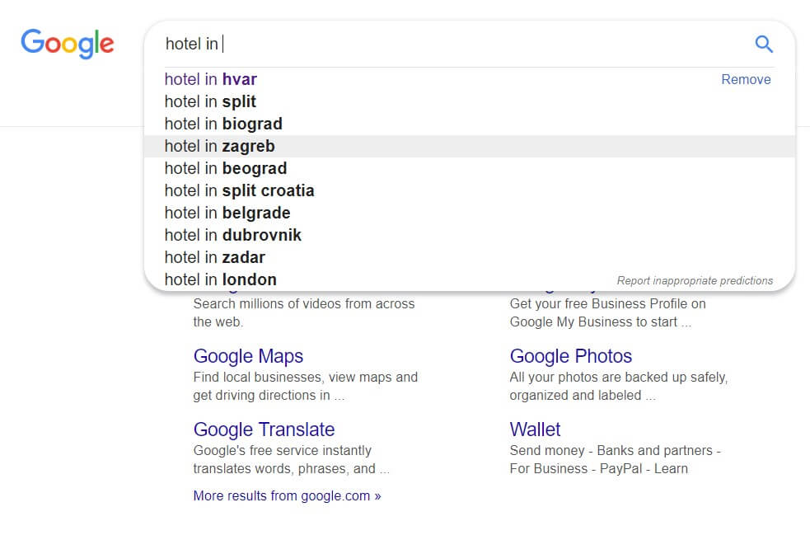Open the Wallet link

535,429
